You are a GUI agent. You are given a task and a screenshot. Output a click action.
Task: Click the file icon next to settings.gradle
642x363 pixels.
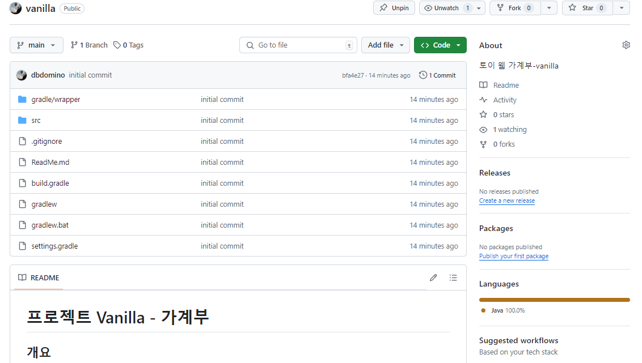pyautogui.click(x=23, y=246)
